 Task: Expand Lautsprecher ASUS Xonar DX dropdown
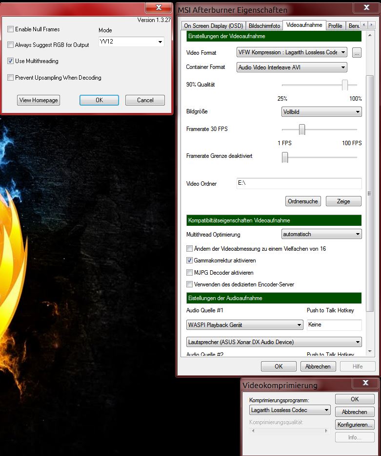point(274,342)
